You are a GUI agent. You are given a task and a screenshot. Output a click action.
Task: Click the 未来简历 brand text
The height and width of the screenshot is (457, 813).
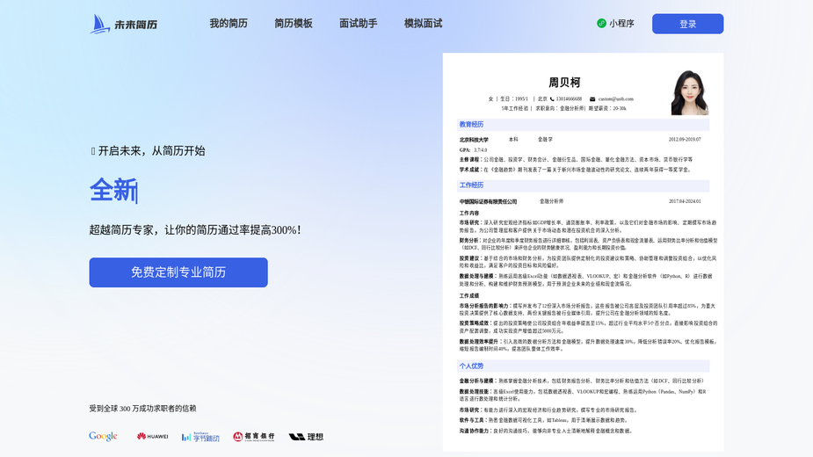point(136,25)
